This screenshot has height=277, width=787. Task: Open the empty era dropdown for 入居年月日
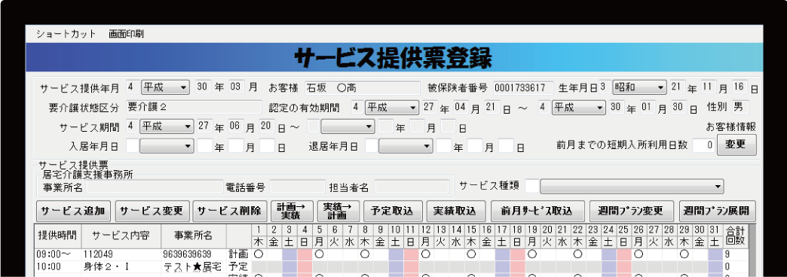point(167,146)
